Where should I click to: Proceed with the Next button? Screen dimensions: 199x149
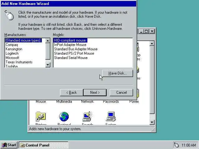95,93
